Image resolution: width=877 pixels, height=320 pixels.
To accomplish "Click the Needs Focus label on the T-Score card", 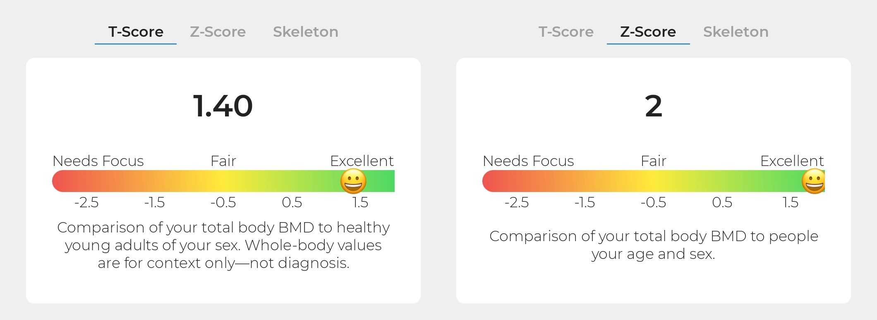I will [x=98, y=161].
